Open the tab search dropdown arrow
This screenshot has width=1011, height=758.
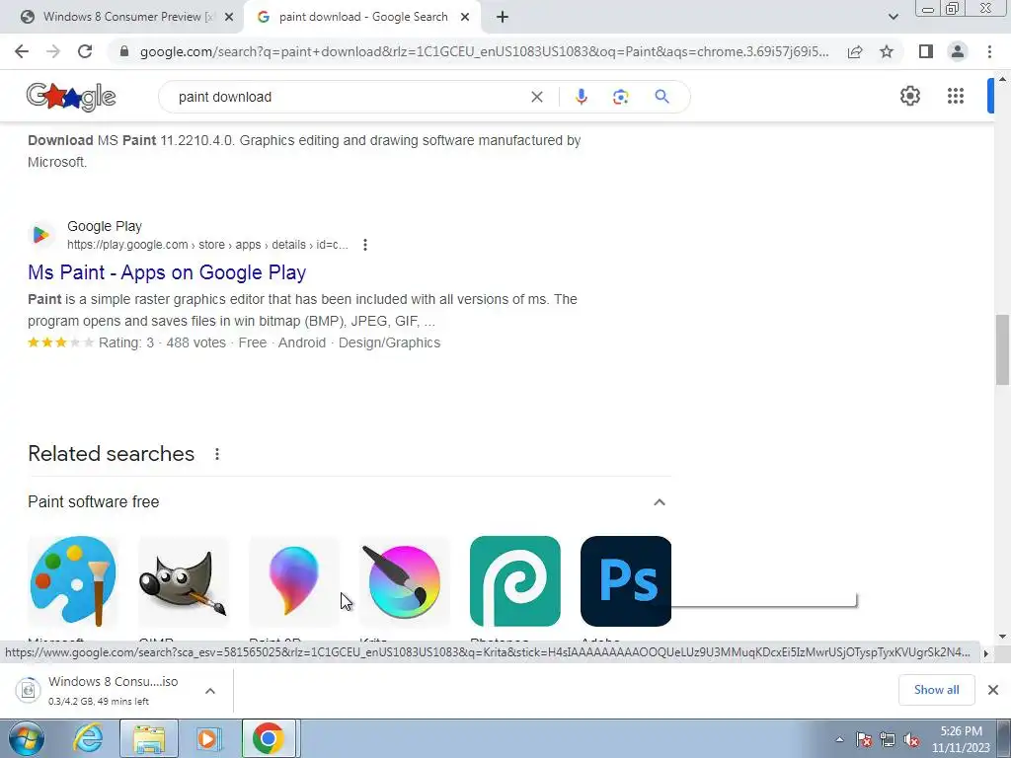(893, 17)
